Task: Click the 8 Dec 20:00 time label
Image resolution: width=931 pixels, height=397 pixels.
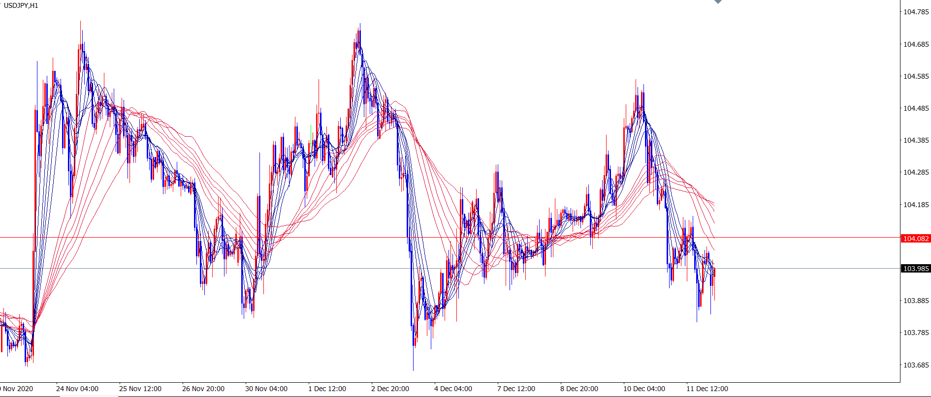Action: pyautogui.click(x=579, y=389)
